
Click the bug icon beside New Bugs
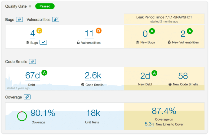137,42
